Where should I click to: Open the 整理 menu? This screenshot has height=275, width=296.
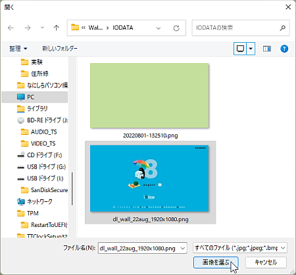click(x=18, y=49)
